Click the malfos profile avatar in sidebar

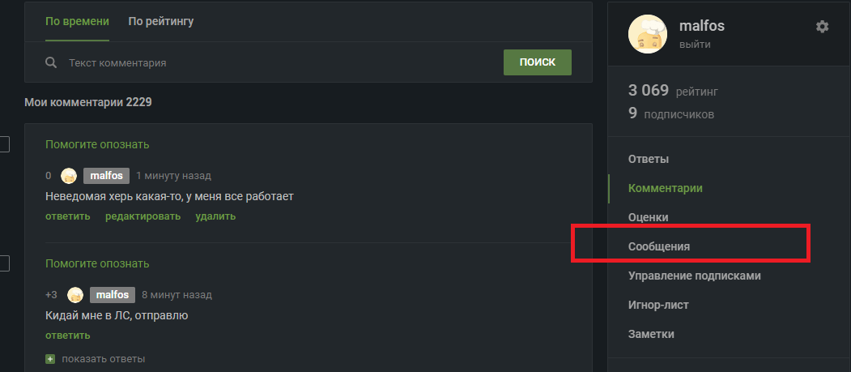(x=648, y=34)
